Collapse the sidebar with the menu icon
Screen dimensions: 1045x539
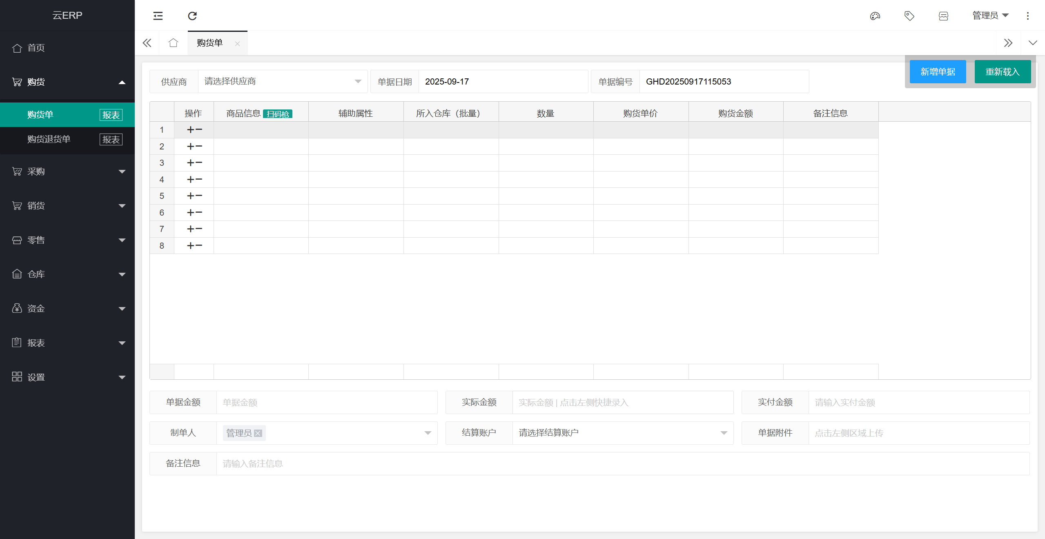(158, 16)
